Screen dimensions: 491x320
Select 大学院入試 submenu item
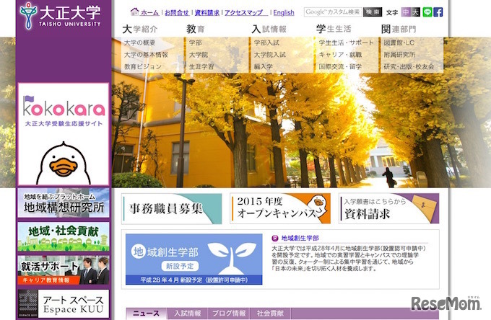(269, 55)
